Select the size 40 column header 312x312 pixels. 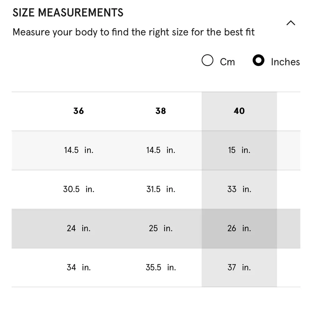[x=239, y=111]
